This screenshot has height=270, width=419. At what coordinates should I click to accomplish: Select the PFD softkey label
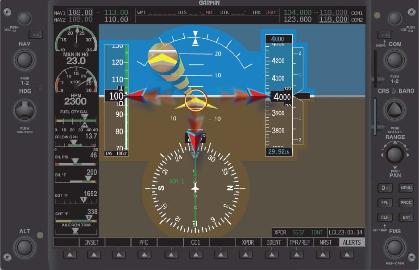click(x=144, y=242)
